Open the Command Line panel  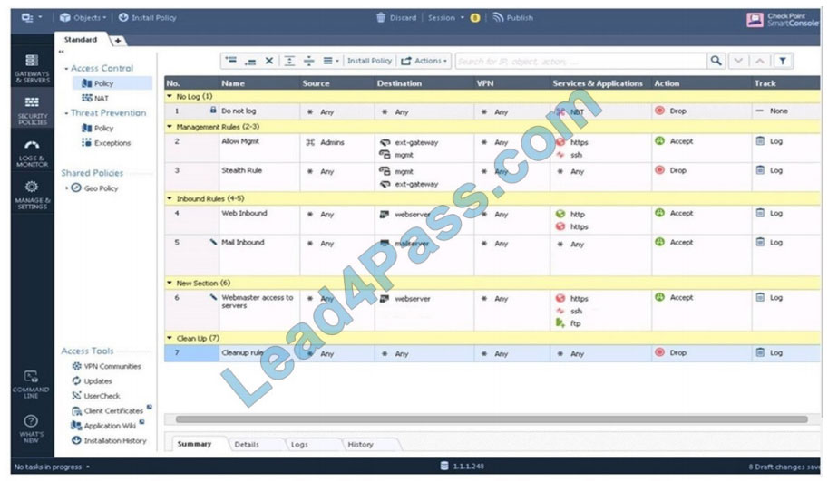click(x=31, y=384)
